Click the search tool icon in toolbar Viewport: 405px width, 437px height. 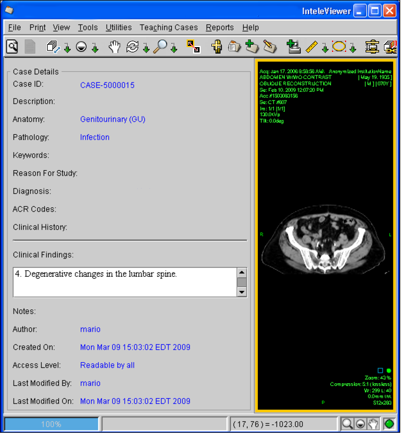click(x=12, y=47)
